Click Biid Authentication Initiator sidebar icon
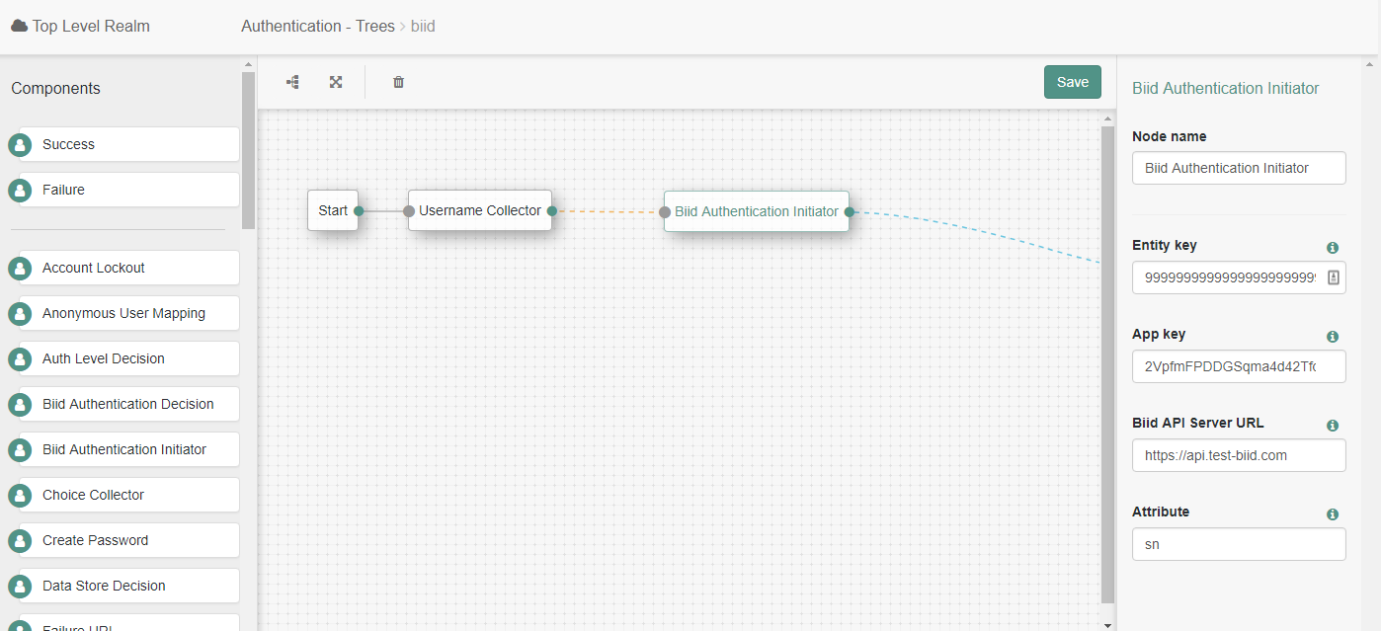The image size is (1381, 631). [x=20, y=450]
